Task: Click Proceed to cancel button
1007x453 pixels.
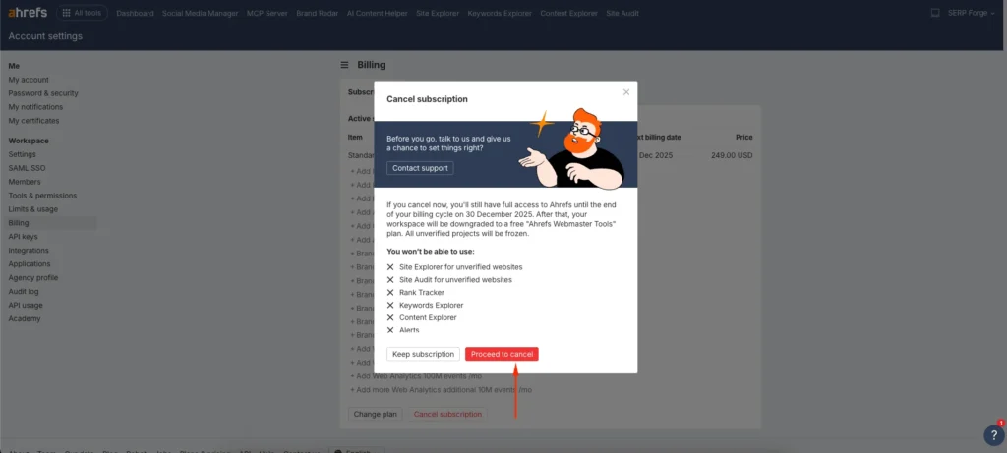Action: [502, 354]
